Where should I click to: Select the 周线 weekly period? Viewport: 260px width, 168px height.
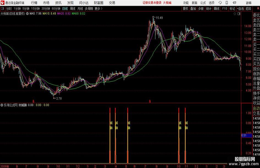(72, 9)
